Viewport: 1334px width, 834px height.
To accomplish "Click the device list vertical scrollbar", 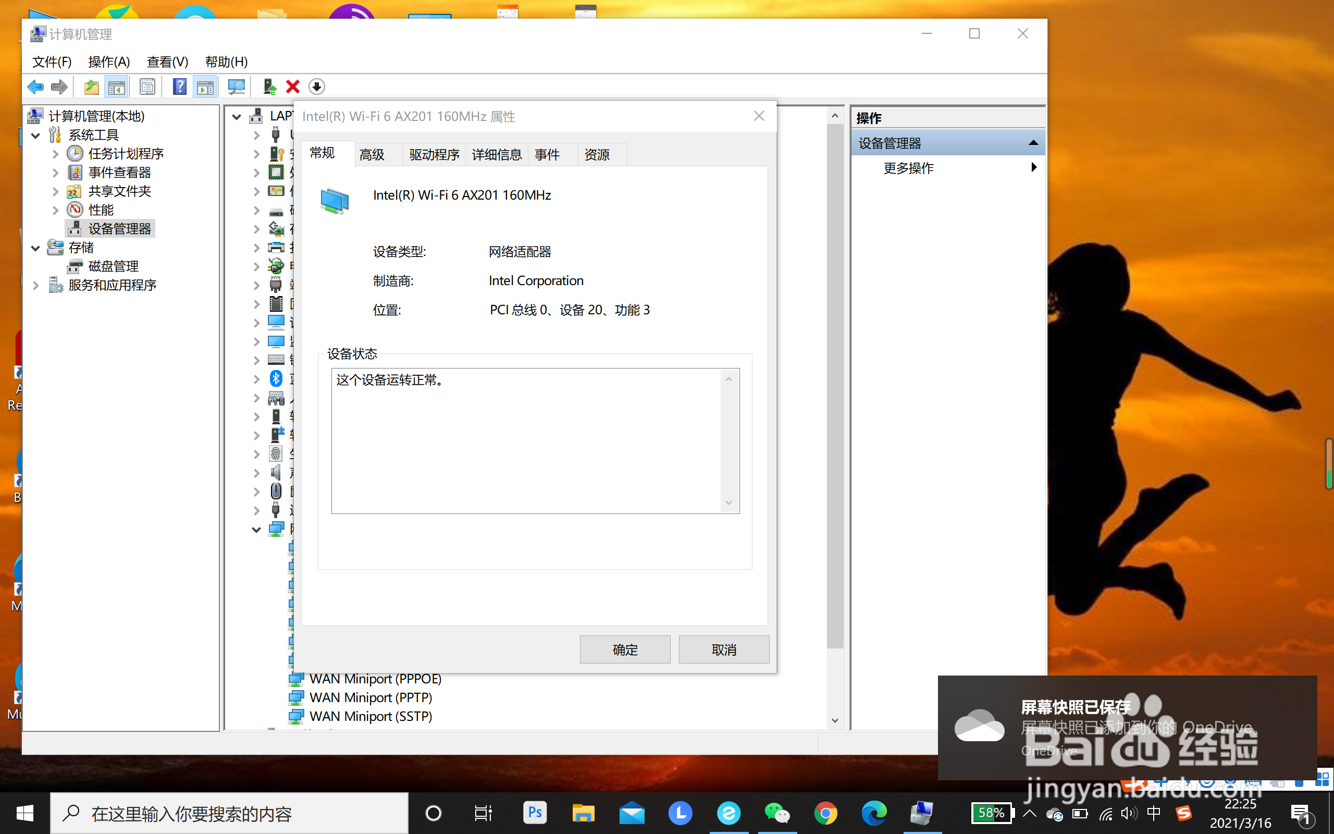I will point(835,386).
